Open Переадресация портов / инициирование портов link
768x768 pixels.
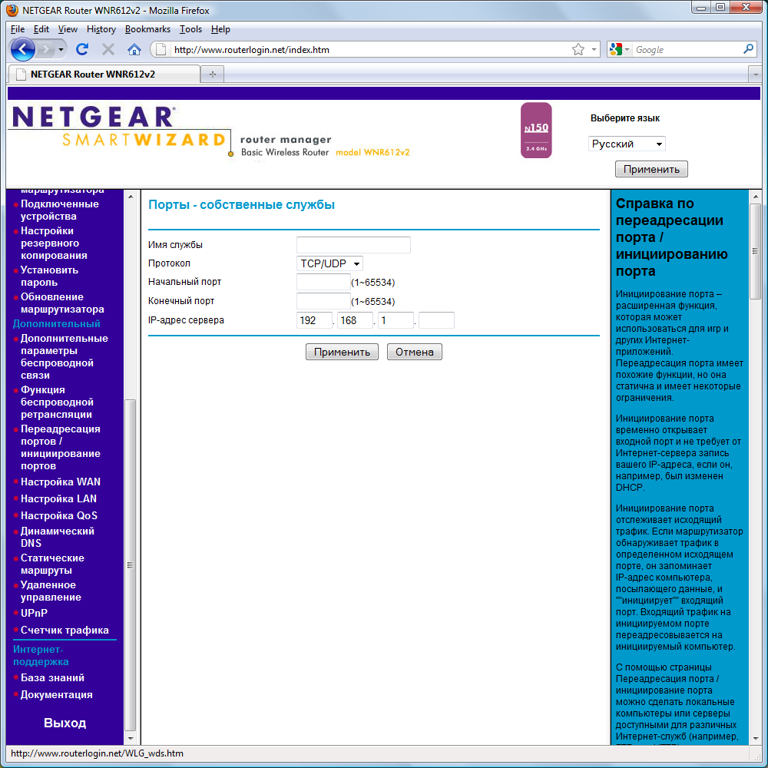pyautogui.click(x=60, y=447)
